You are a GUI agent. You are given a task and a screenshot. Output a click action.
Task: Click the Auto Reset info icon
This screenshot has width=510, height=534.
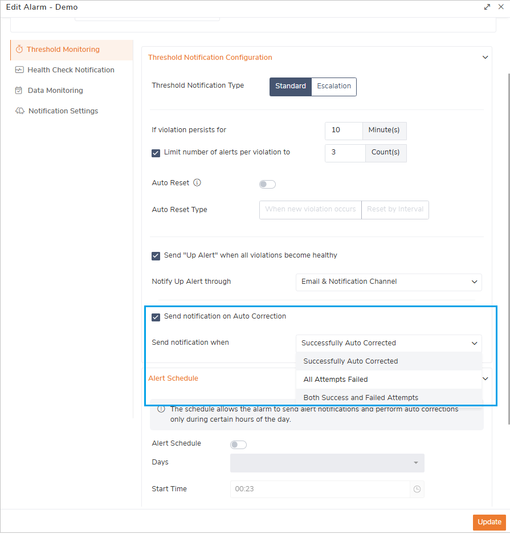click(197, 183)
